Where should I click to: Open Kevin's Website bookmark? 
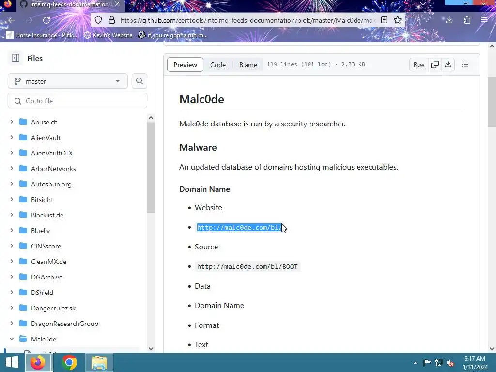(x=108, y=35)
